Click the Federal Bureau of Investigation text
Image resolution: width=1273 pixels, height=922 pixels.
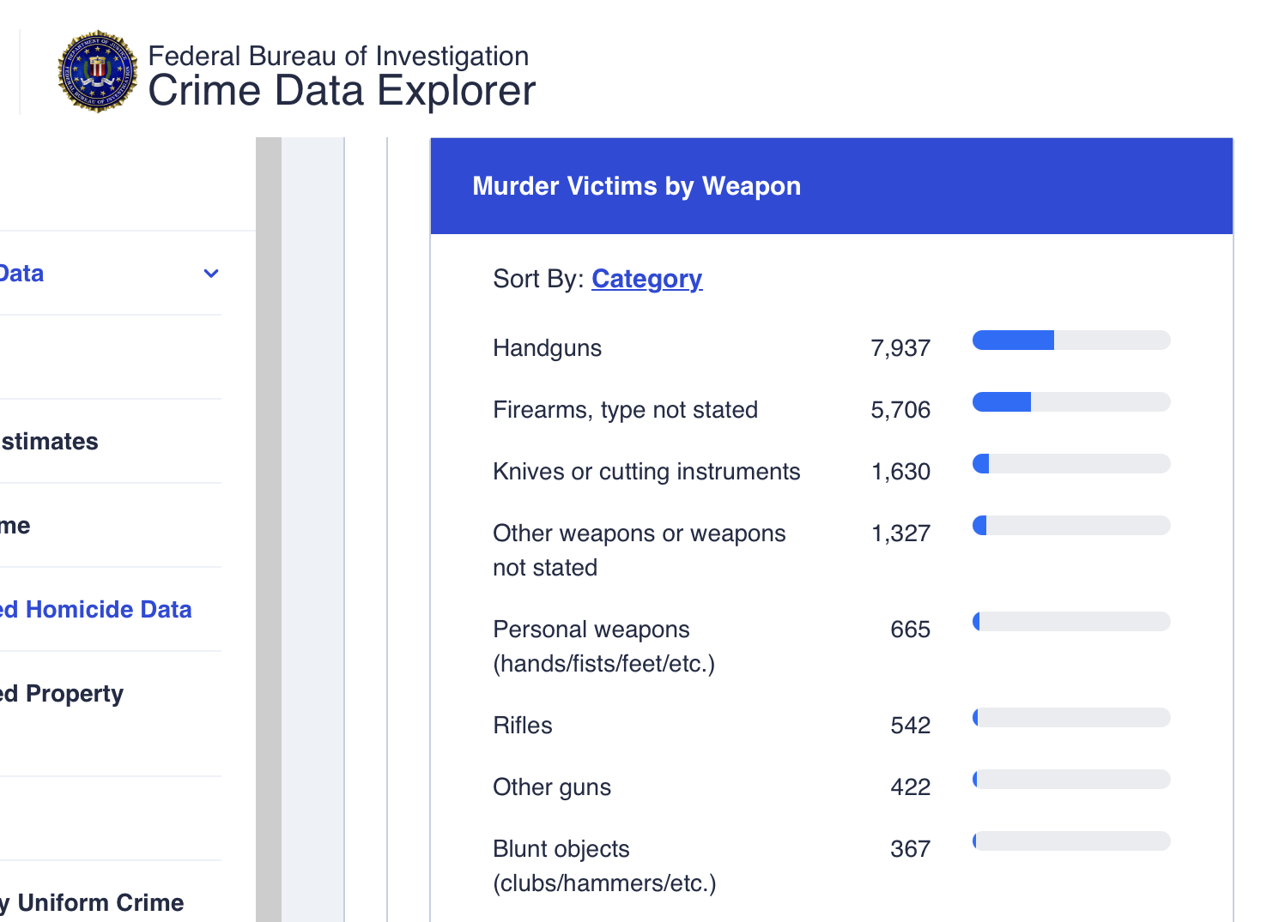[x=338, y=56]
